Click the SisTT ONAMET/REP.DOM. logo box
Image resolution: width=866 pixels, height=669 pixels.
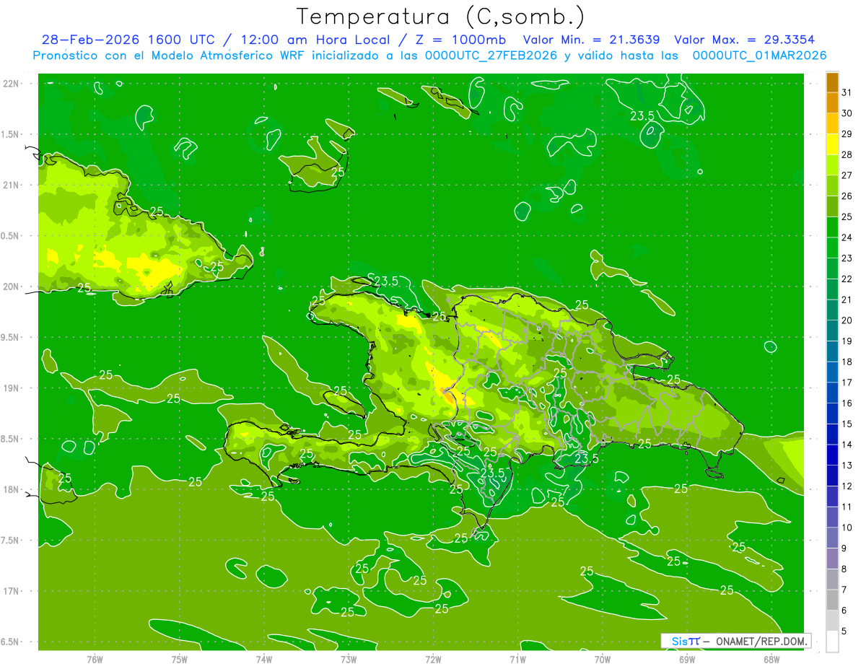(x=735, y=641)
